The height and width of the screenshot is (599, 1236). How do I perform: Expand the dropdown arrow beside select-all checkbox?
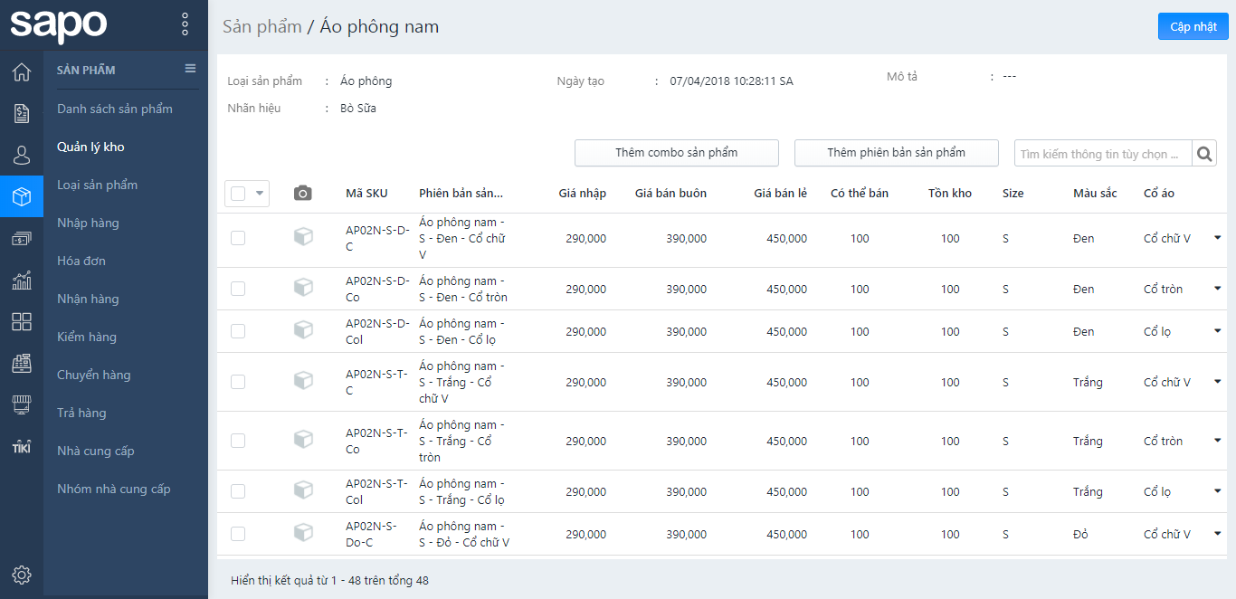(x=261, y=194)
